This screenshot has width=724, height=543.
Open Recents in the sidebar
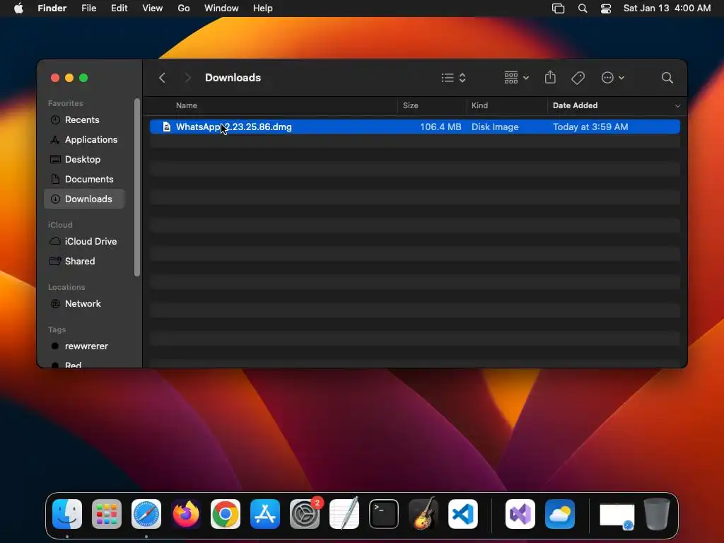click(84, 119)
